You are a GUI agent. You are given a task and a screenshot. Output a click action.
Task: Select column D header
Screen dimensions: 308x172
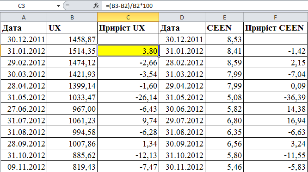click(182, 17)
